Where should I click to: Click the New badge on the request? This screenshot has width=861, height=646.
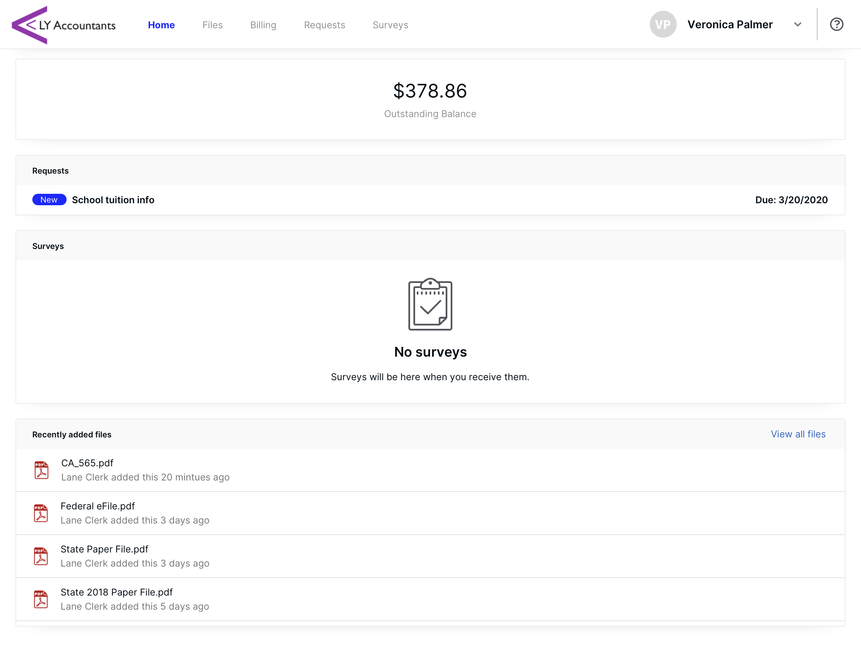tap(49, 200)
